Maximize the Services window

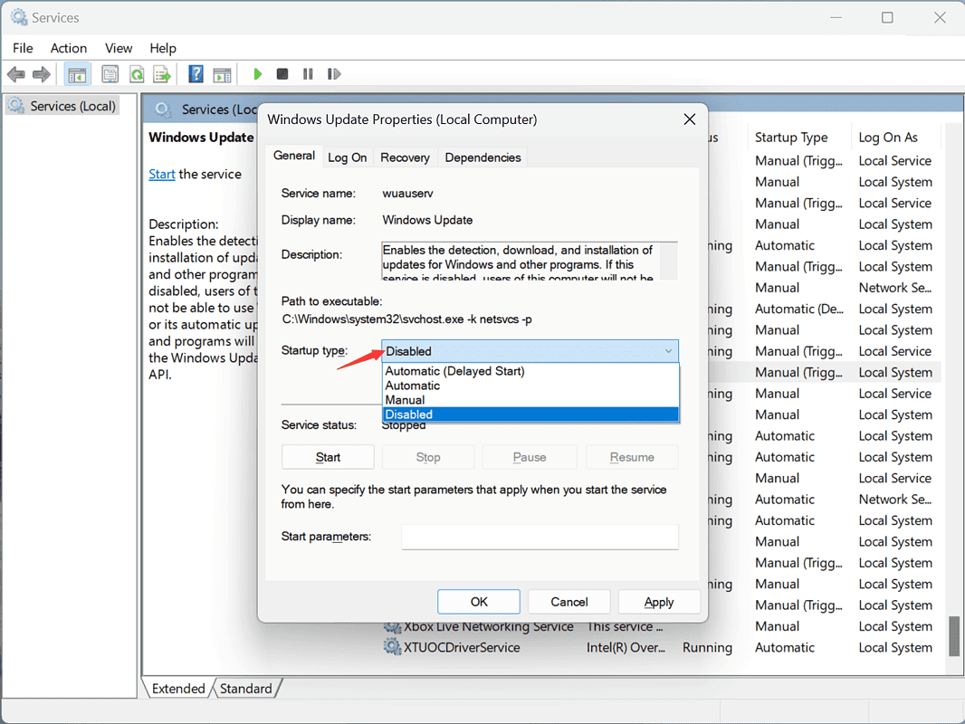[887, 17]
